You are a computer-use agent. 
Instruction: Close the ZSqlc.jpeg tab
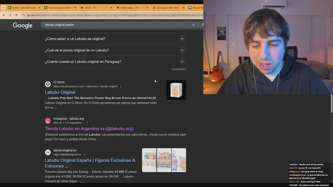coord(183,8)
